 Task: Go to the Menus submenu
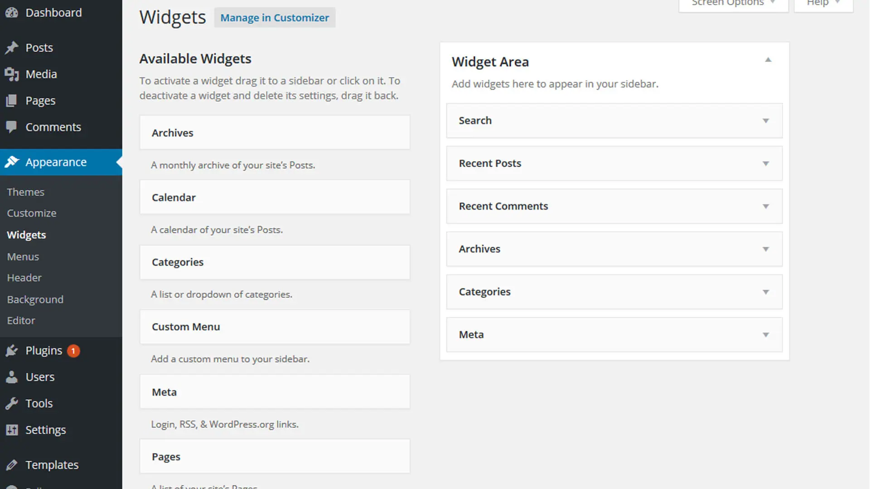click(23, 257)
